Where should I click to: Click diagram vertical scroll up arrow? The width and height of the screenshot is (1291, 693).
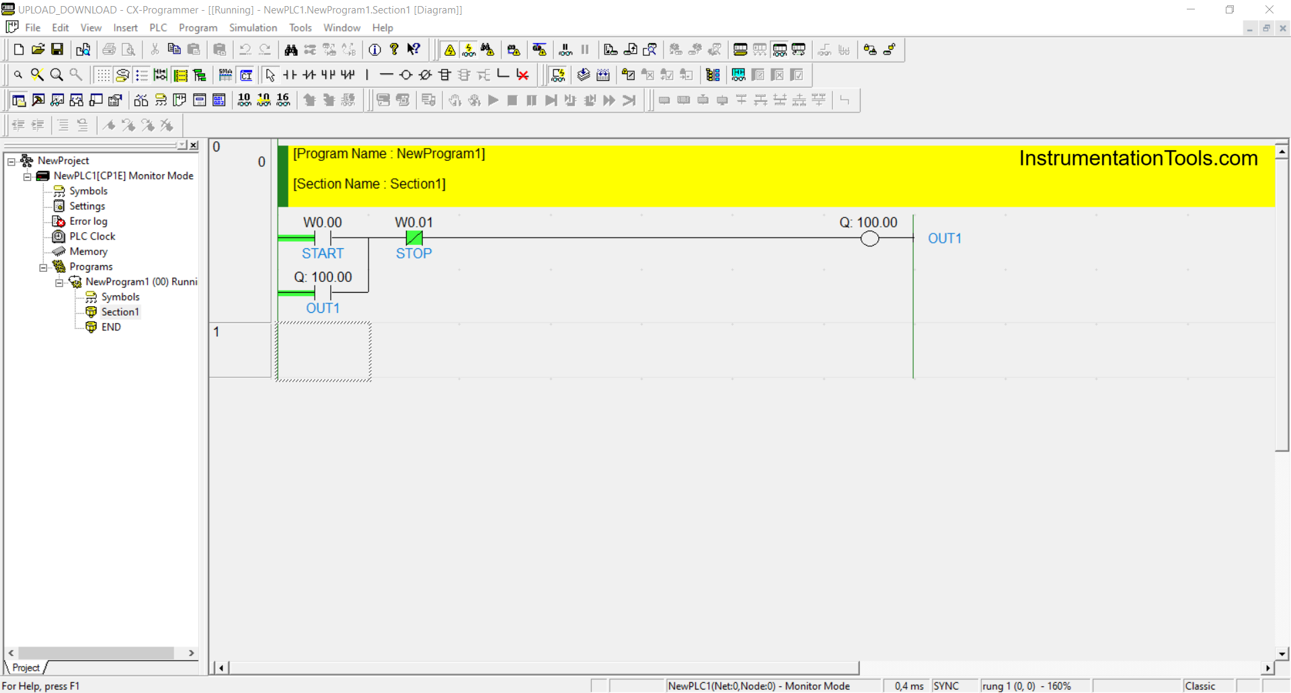(x=1282, y=151)
